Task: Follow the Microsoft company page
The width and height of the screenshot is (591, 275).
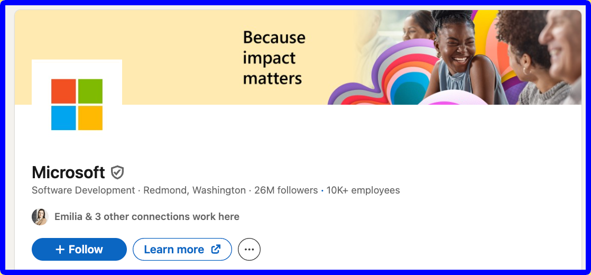Action: [x=79, y=249]
